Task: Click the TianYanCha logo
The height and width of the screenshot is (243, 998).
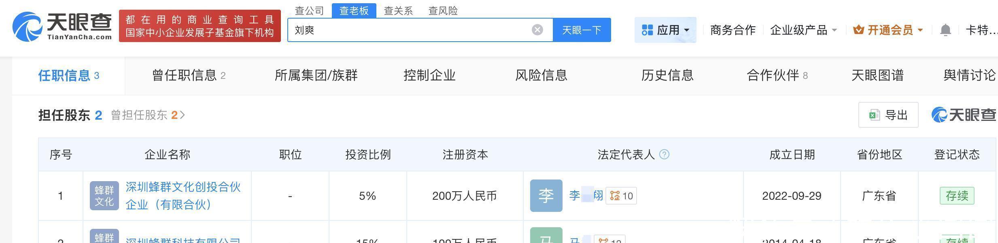Action: [x=62, y=26]
